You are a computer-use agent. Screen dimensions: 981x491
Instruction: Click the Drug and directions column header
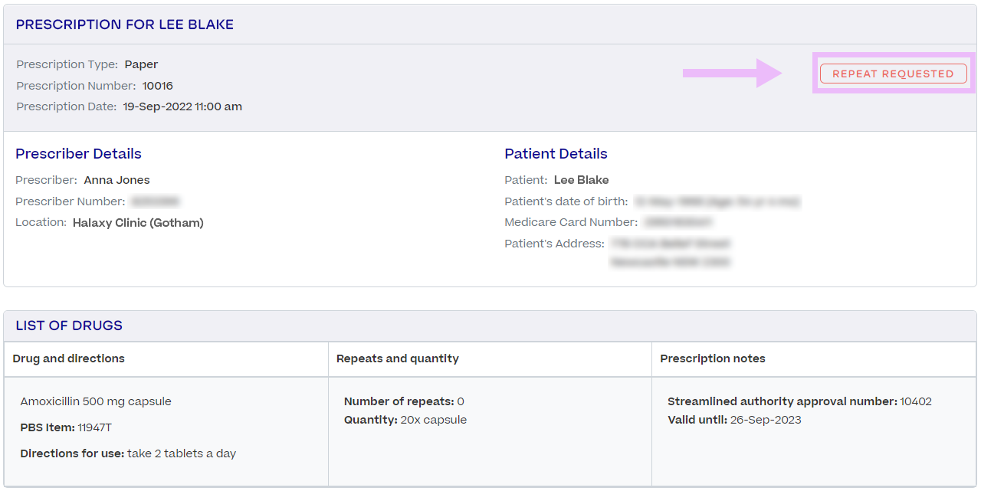click(68, 358)
